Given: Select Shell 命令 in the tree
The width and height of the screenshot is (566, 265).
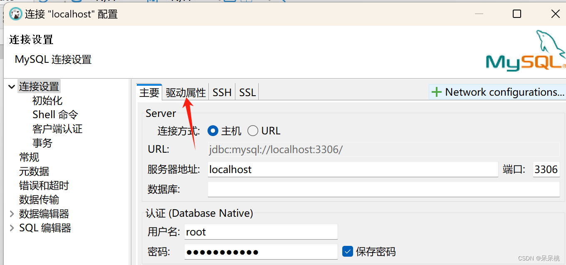Looking at the screenshot, I should [55, 115].
